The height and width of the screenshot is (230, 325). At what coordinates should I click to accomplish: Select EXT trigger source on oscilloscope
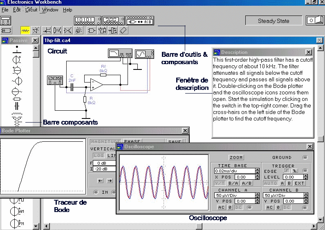pyautogui.click(x=299, y=183)
